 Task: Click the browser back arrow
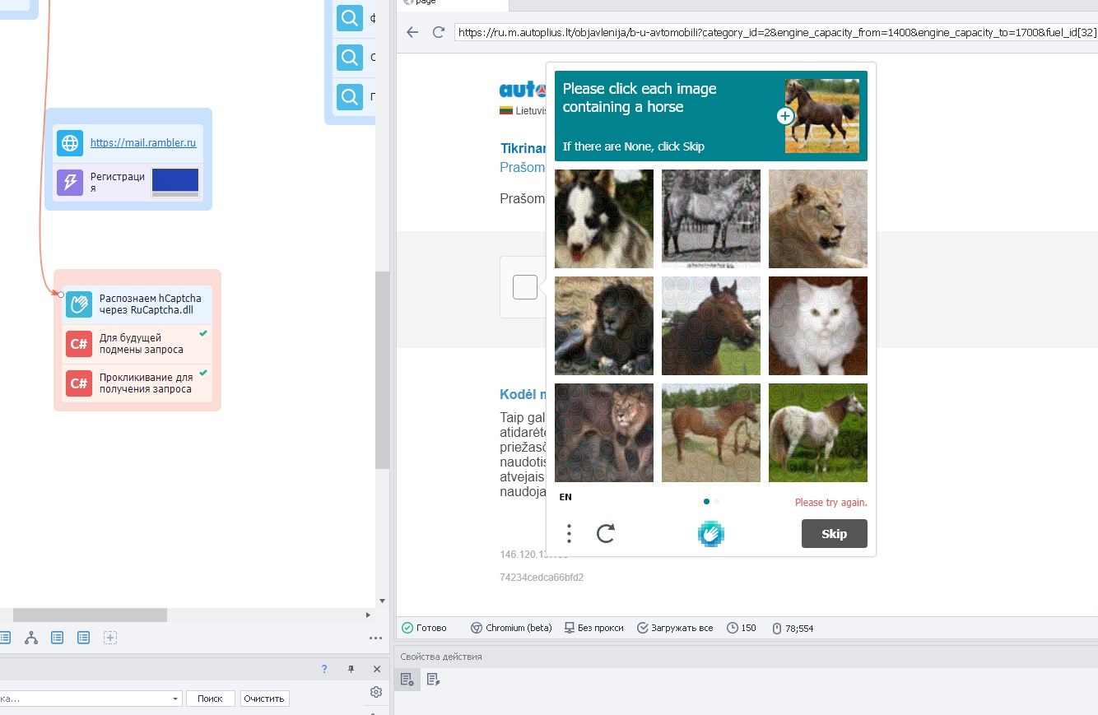pyautogui.click(x=412, y=32)
